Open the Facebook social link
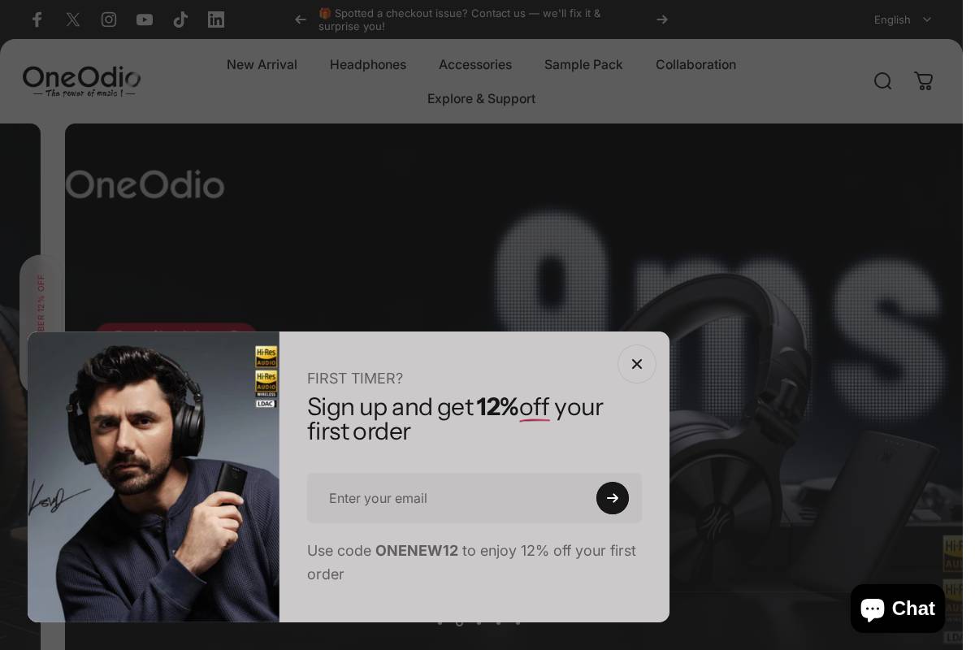The image size is (975, 650). (x=37, y=19)
